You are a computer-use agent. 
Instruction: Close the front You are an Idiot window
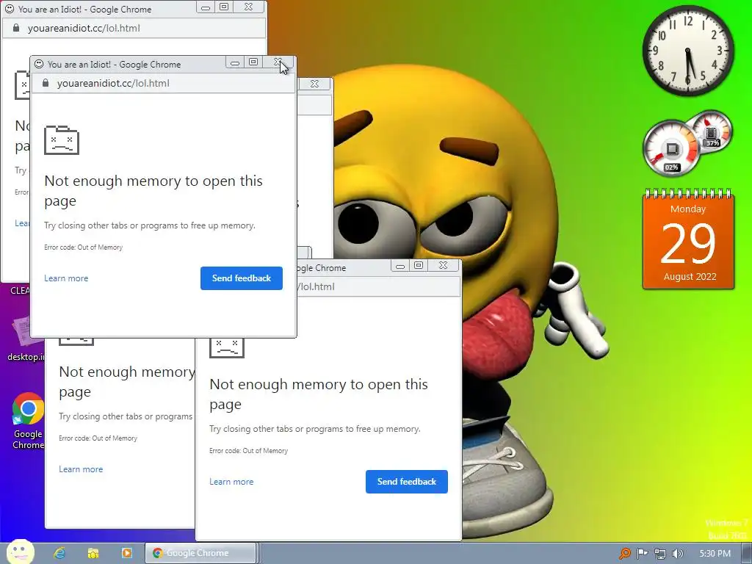278,62
